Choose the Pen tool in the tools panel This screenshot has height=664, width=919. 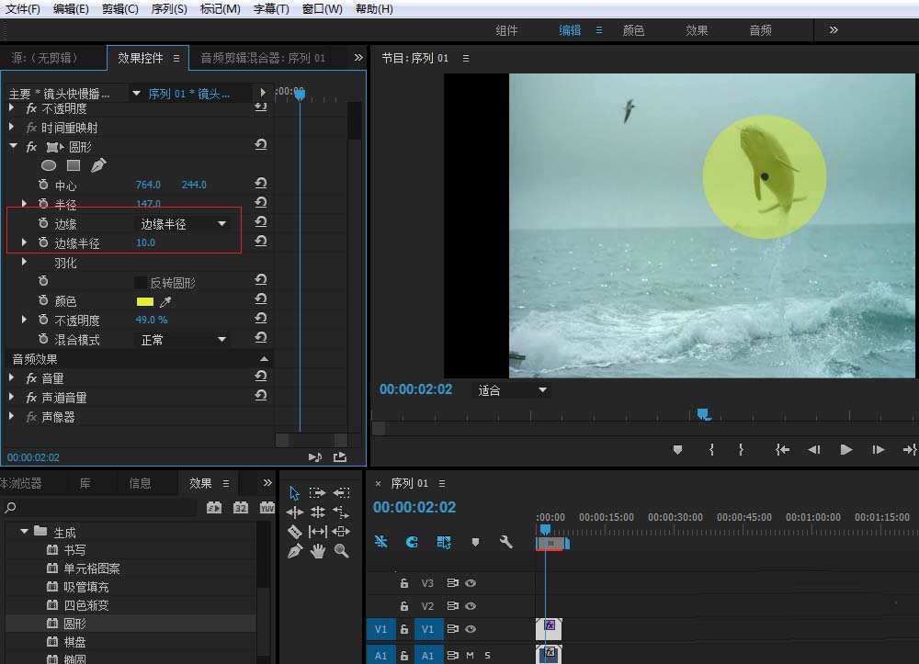pyautogui.click(x=294, y=551)
